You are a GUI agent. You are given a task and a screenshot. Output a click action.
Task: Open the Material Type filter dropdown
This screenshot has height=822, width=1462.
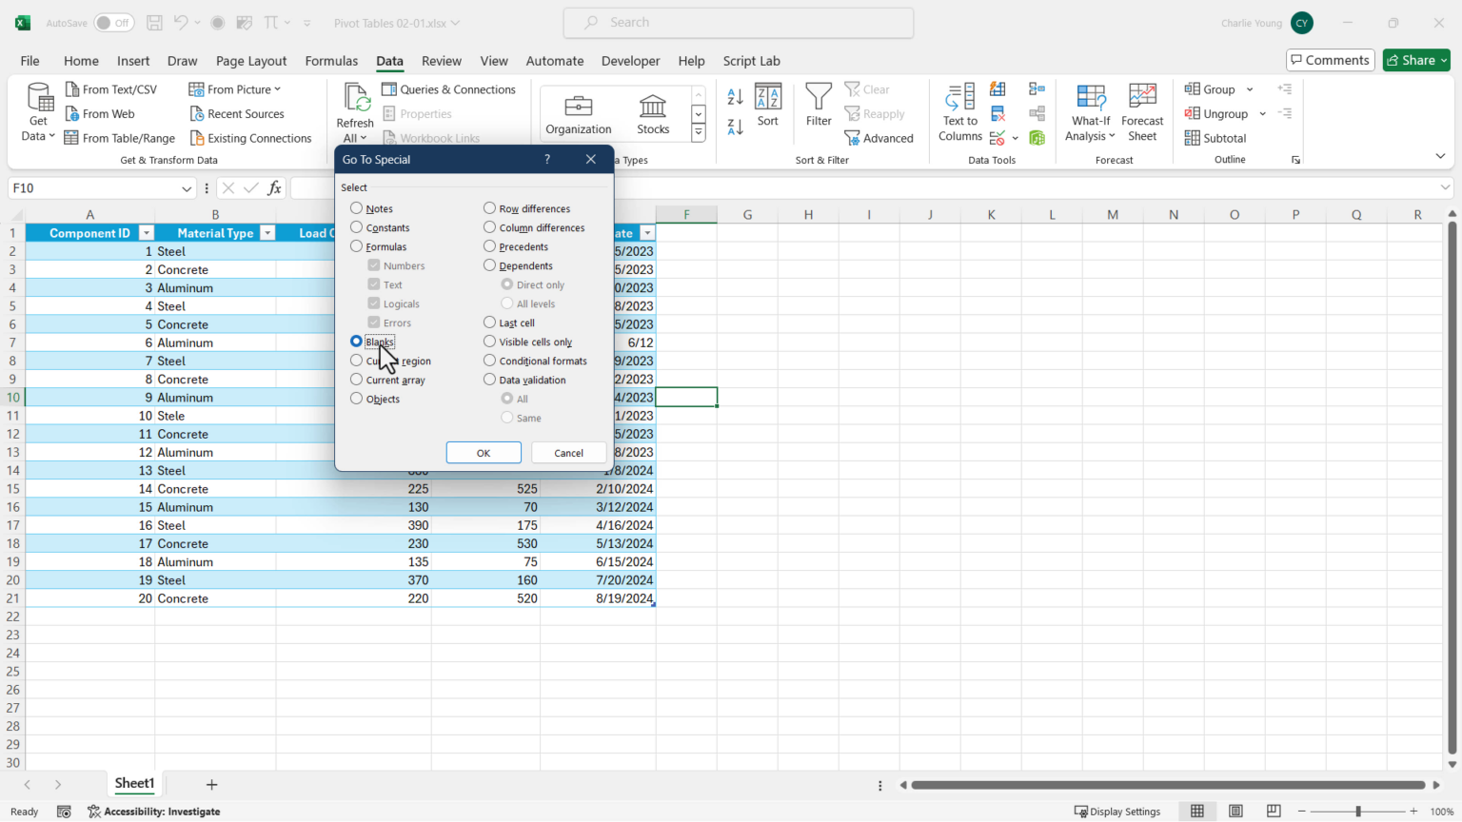267,233
